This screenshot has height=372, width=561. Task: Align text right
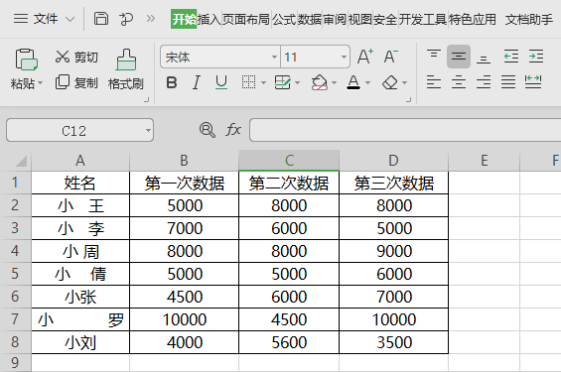pyautogui.click(x=484, y=82)
